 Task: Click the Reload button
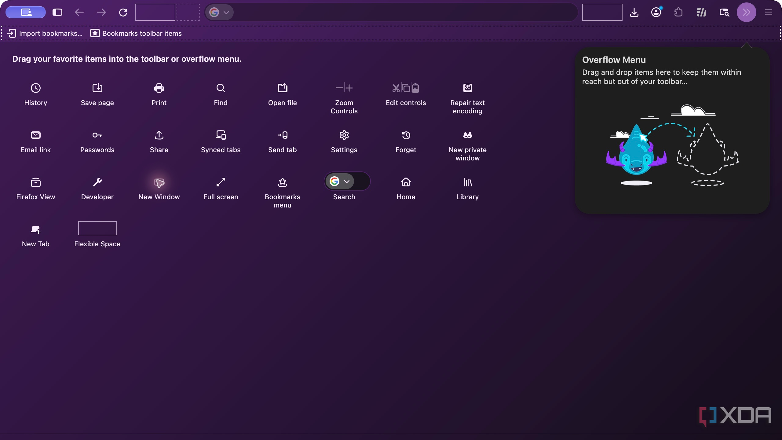pyautogui.click(x=123, y=12)
